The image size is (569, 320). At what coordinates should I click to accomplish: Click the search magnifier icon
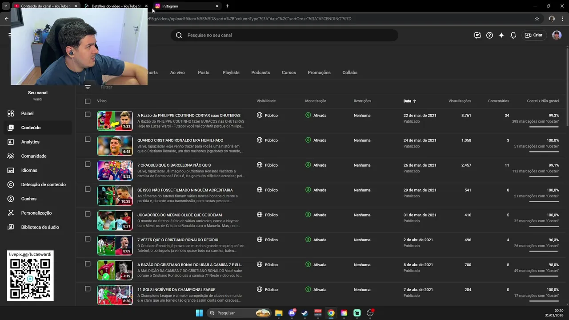click(179, 35)
